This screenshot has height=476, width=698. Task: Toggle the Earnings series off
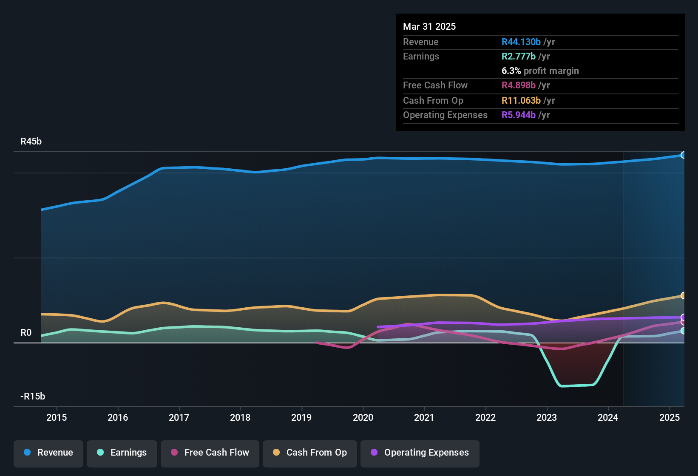122,453
